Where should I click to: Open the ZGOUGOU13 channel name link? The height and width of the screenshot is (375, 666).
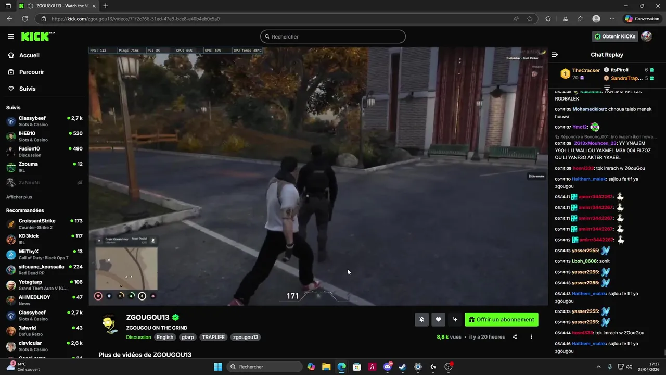[x=148, y=317]
